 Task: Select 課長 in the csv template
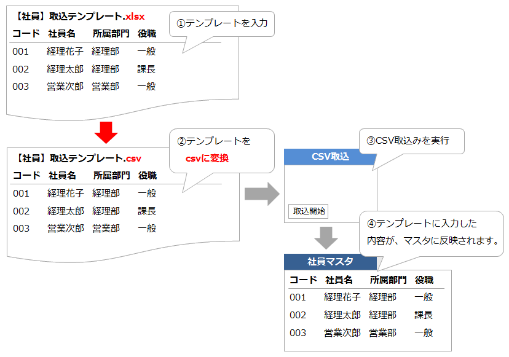[147, 211]
